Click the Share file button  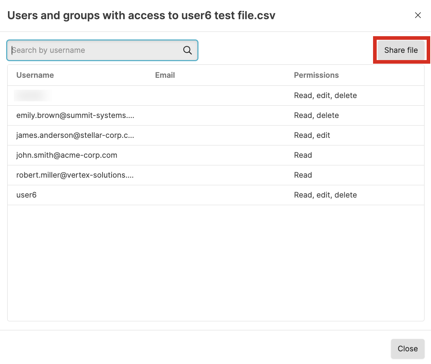pos(401,50)
